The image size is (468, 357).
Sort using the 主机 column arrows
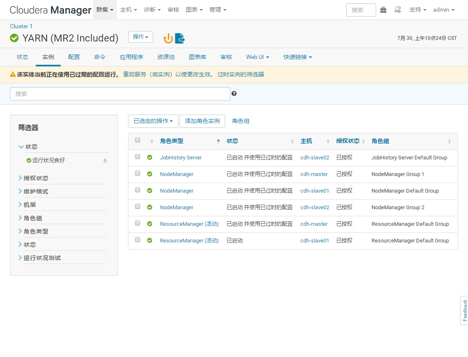(328, 141)
